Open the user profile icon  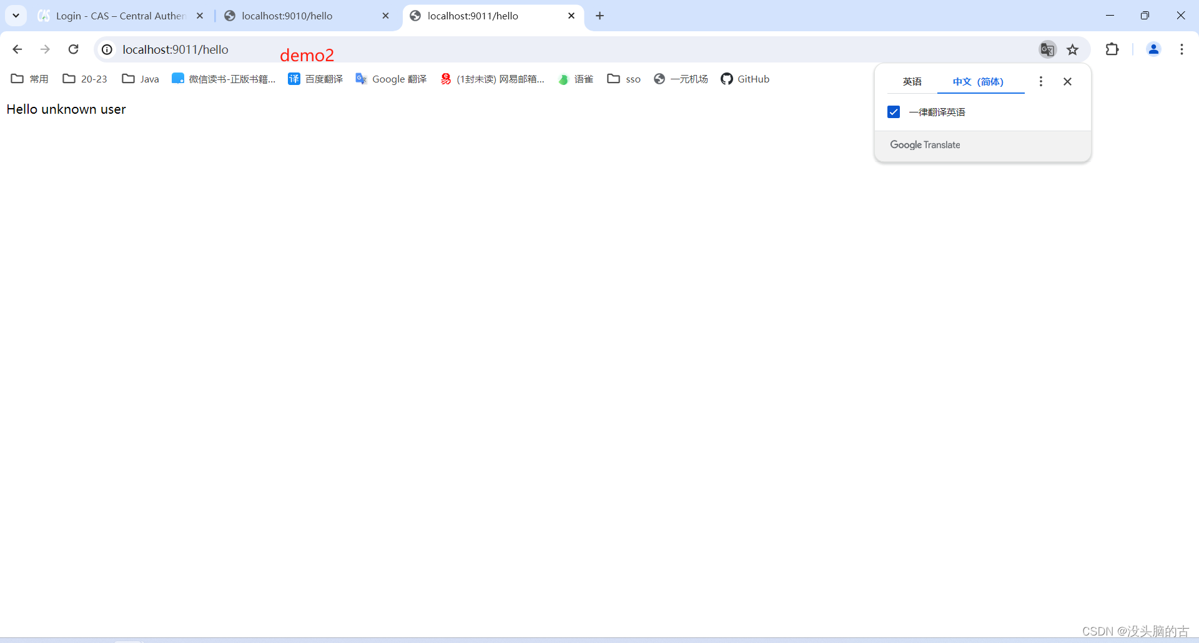(x=1153, y=49)
